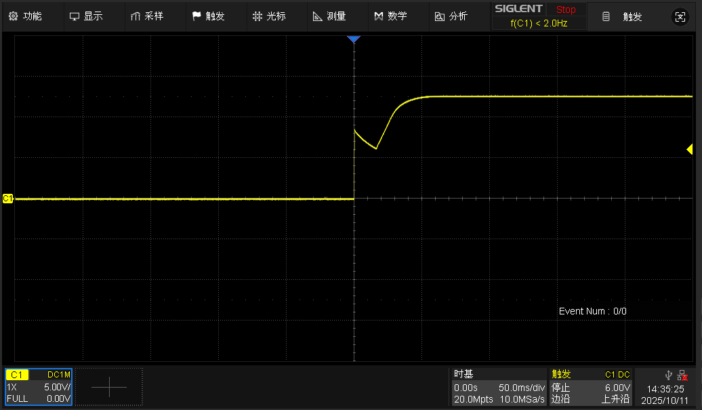The image size is (702, 410).
Task: Click the magnifier icon beside 分析
Action: tap(440, 16)
